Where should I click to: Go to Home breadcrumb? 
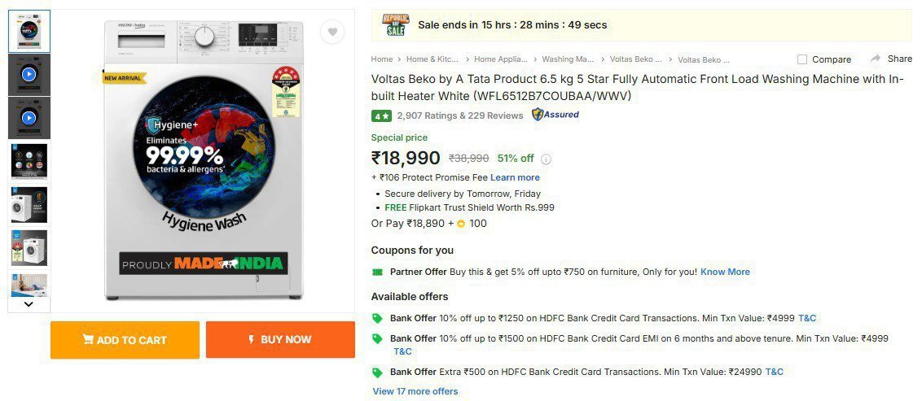pyautogui.click(x=382, y=59)
